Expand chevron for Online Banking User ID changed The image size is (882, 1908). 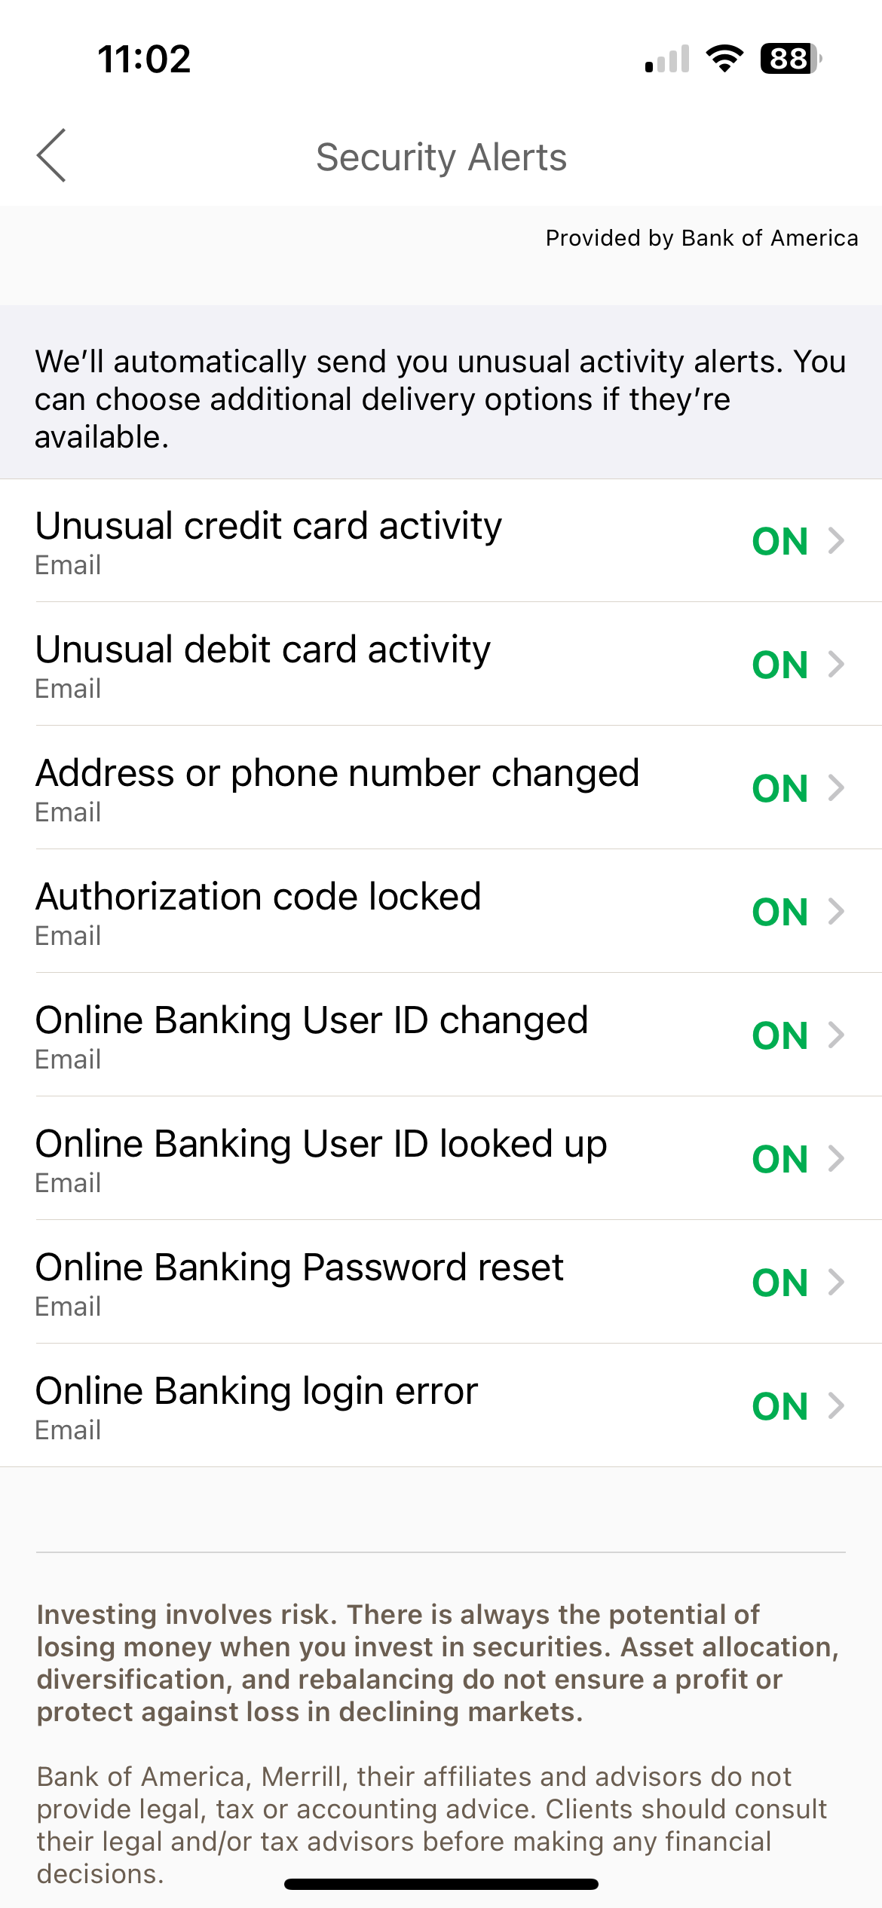point(835,1035)
